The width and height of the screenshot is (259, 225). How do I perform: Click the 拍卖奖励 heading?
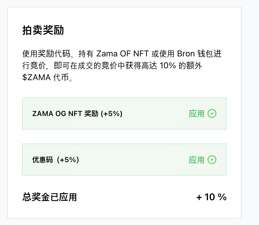tap(43, 31)
